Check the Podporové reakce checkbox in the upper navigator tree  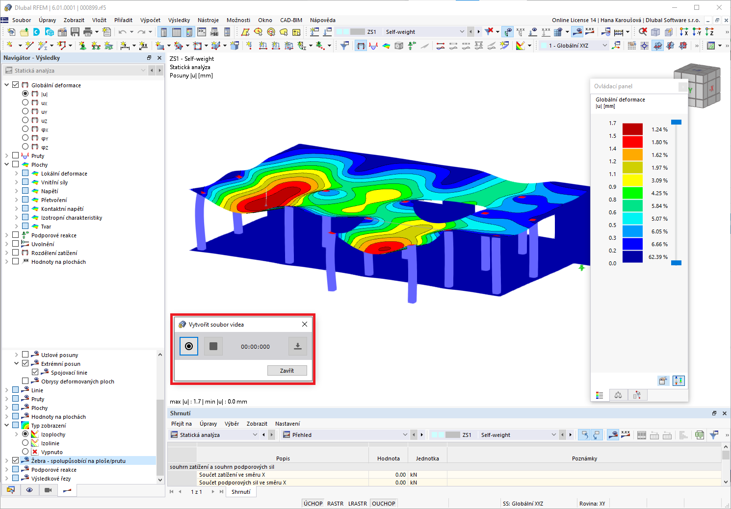(16, 235)
